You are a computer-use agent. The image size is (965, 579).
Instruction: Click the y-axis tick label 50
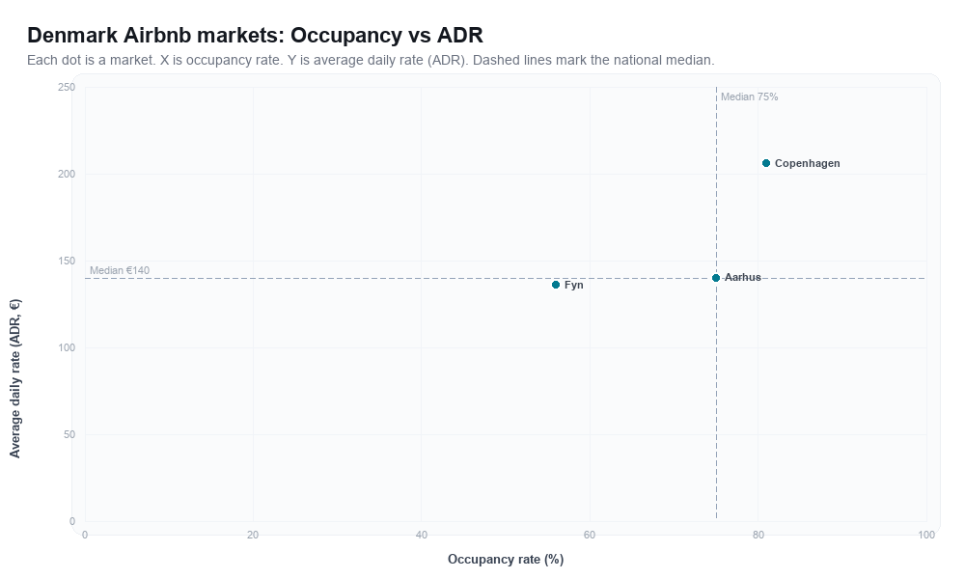pyautogui.click(x=69, y=434)
